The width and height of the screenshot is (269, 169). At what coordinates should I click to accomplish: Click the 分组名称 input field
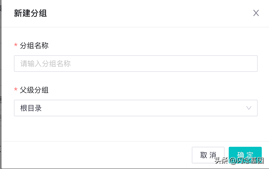tap(136, 64)
